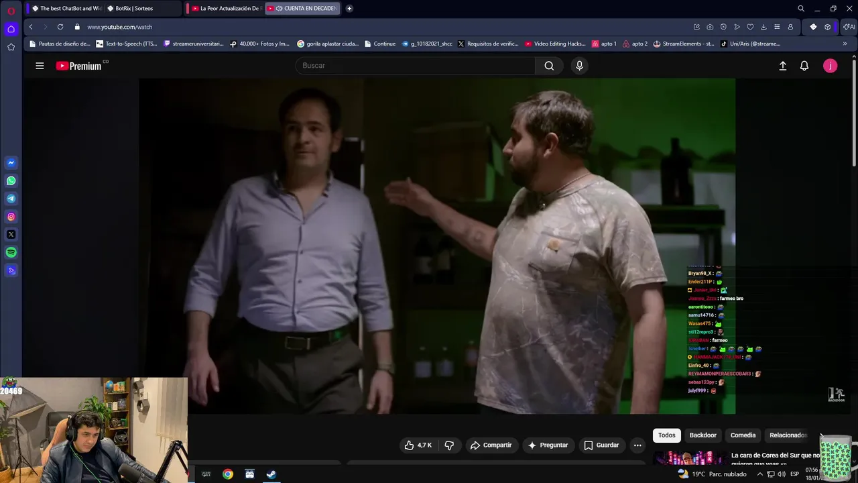This screenshot has width=858, height=483.
Task: Reload the page
Action: 60,27
